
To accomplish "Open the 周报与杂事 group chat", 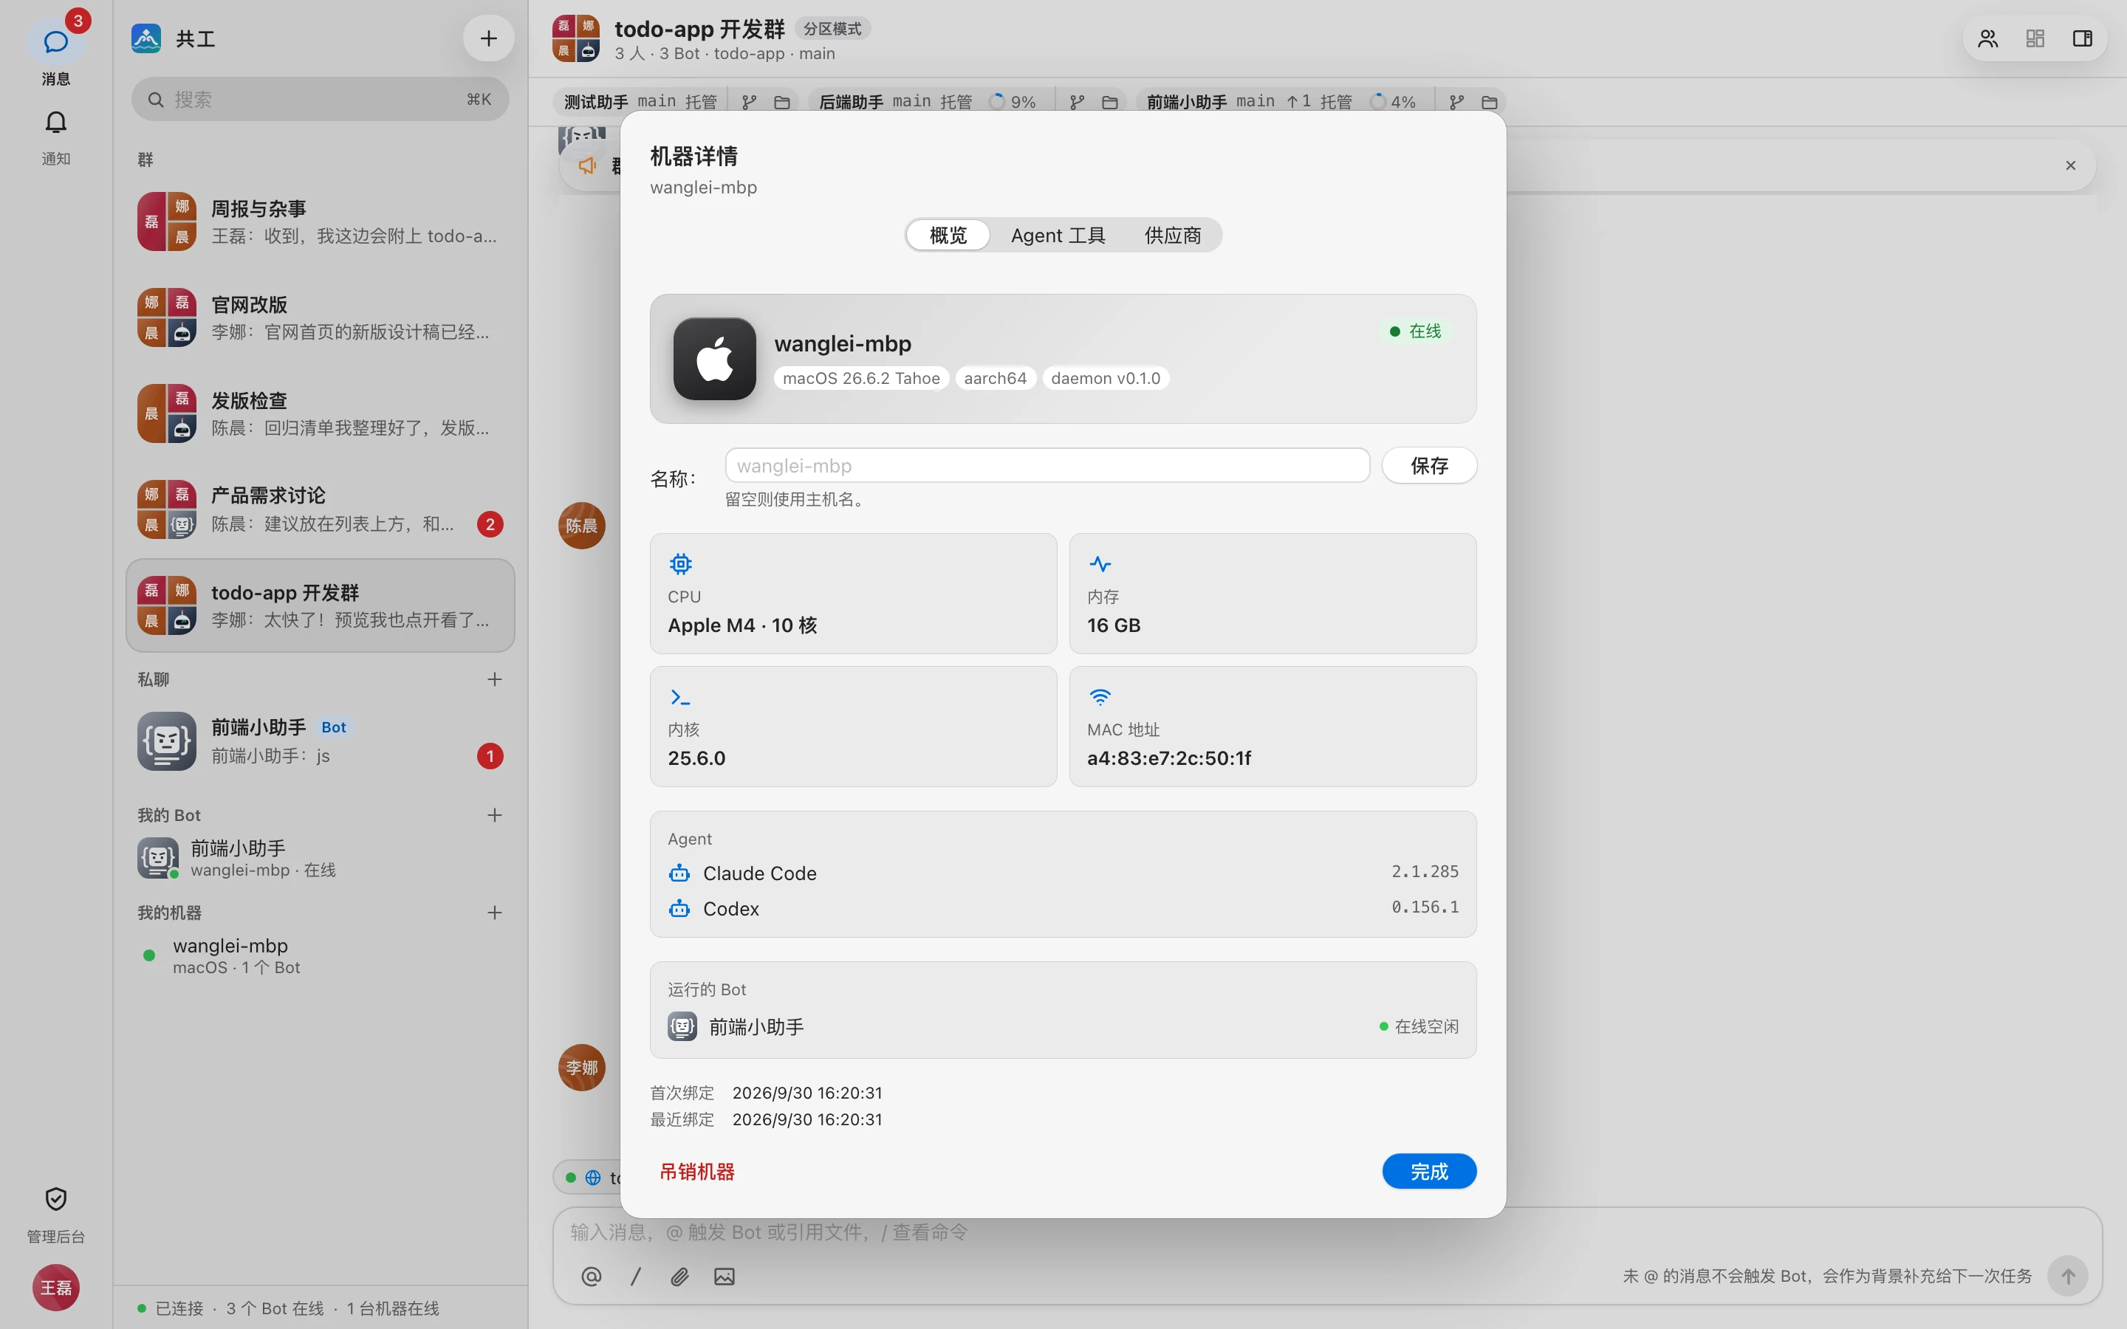I will pyautogui.click(x=320, y=221).
